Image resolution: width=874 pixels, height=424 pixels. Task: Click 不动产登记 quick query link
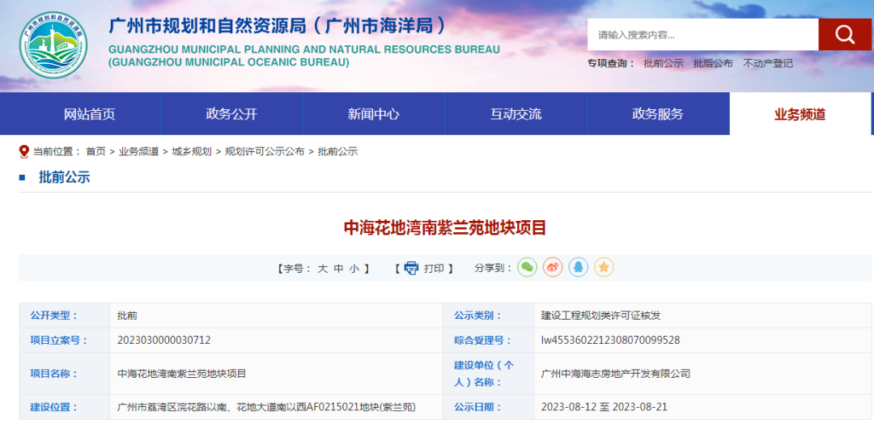(767, 63)
